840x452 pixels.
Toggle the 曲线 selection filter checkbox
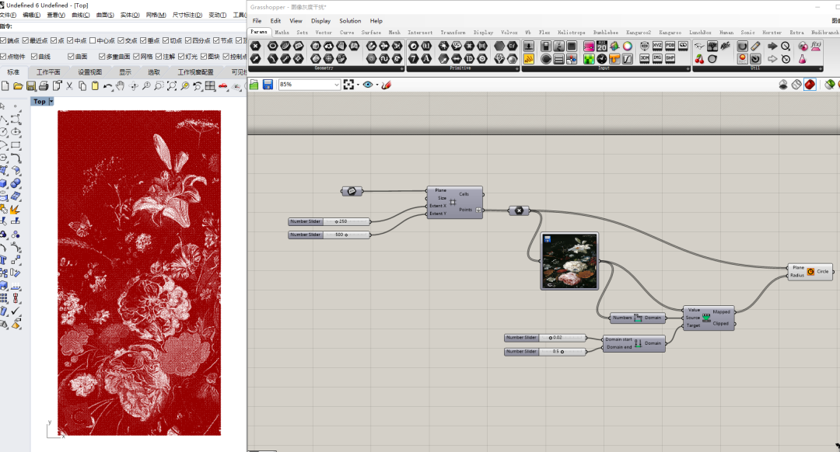[34, 56]
